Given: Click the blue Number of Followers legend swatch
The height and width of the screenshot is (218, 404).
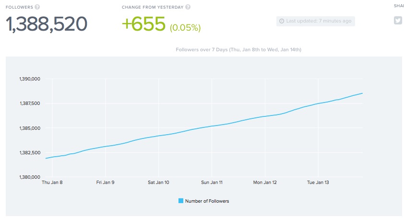Looking at the screenshot, I should (x=181, y=201).
